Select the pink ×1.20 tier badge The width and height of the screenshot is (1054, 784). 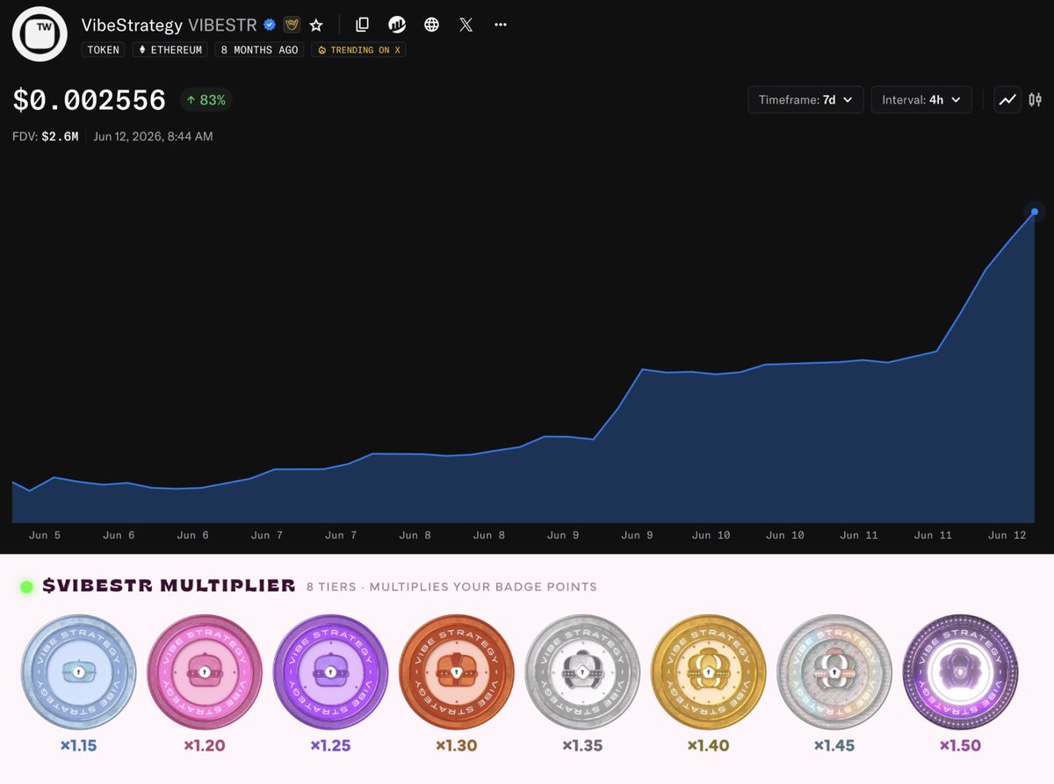205,671
